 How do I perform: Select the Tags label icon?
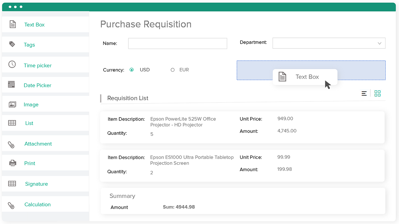[x=12, y=44]
